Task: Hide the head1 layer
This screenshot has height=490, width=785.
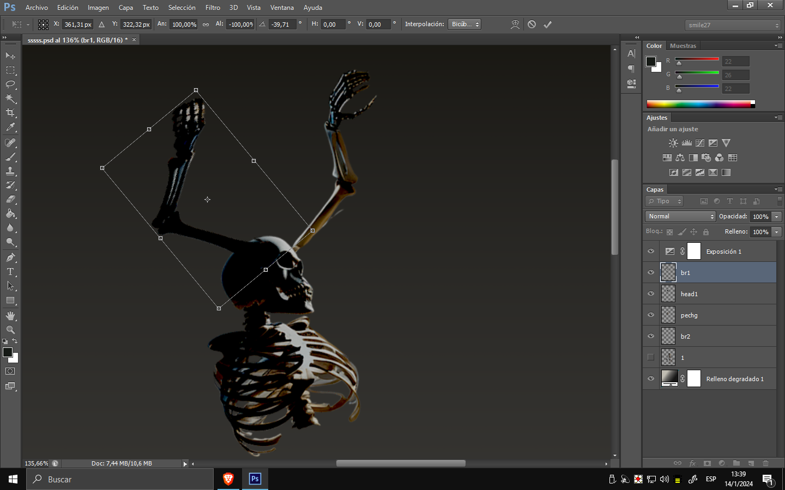Action: click(x=651, y=294)
